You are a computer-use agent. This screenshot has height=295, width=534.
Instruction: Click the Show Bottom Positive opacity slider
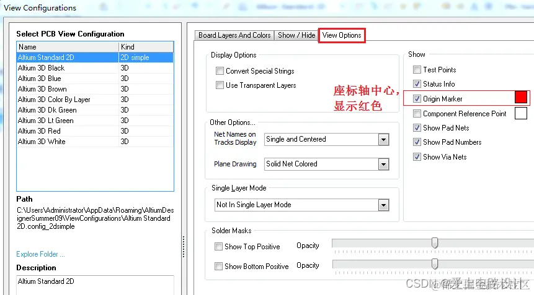[x=435, y=264]
